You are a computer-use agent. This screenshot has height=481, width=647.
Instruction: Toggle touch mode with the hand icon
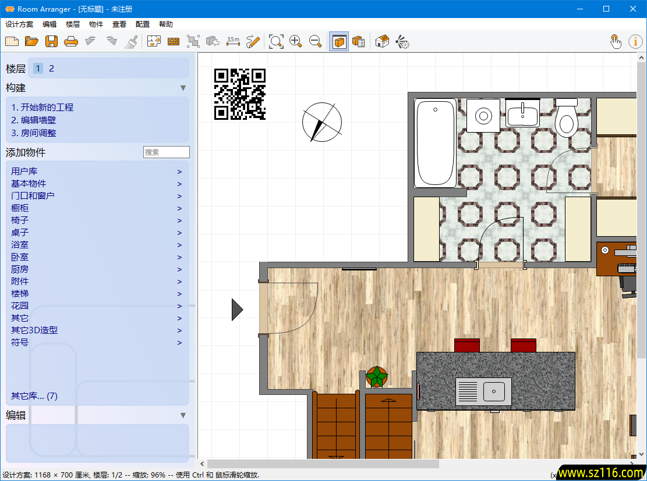coord(616,41)
